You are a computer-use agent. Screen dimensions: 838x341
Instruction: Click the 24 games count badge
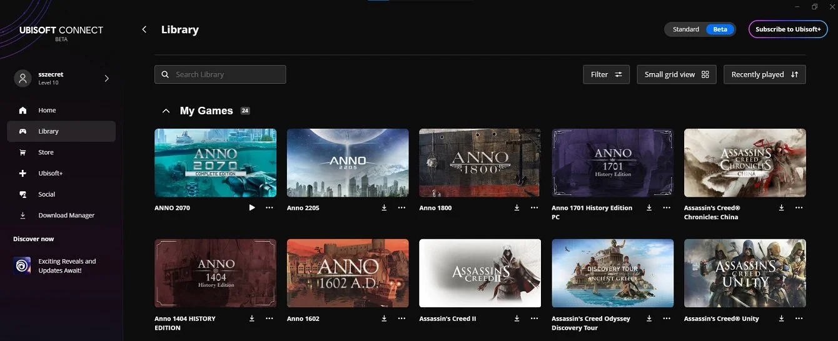[x=245, y=111]
